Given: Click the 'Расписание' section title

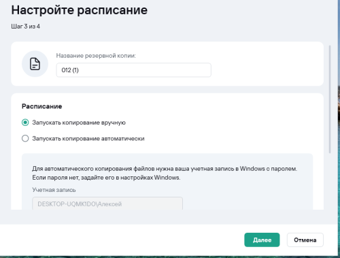Looking at the screenshot, I should pos(42,106).
